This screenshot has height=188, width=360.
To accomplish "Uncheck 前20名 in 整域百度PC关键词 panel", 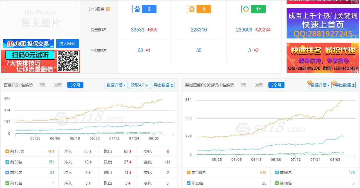I will [x=189, y=183].
